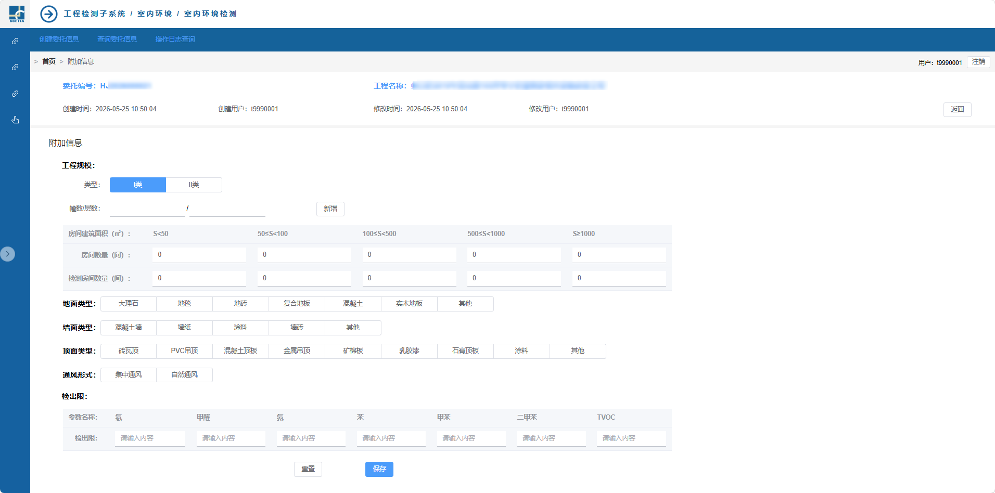Click the blue 保存 save button
Screen dimensions: 995x493
tap(379, 469)
